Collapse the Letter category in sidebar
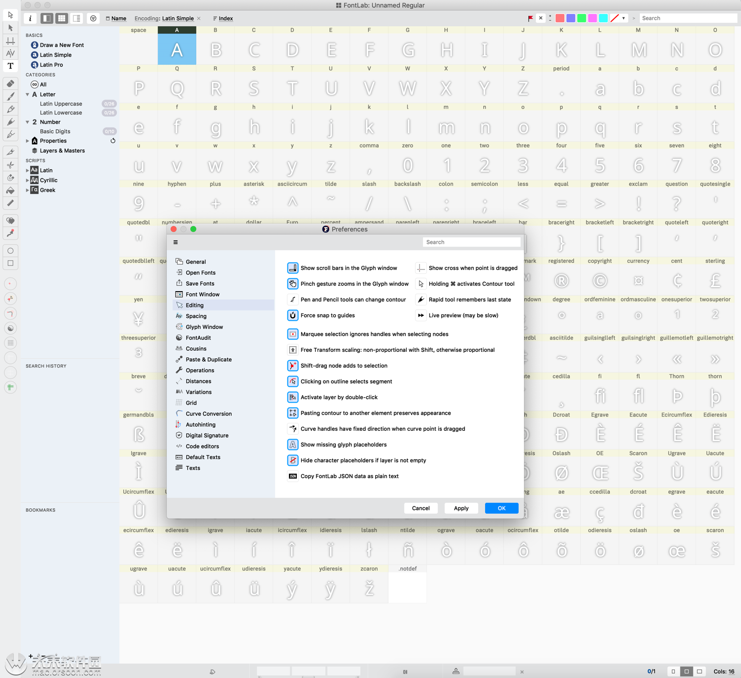741x678 pixels. coord(28,94)
